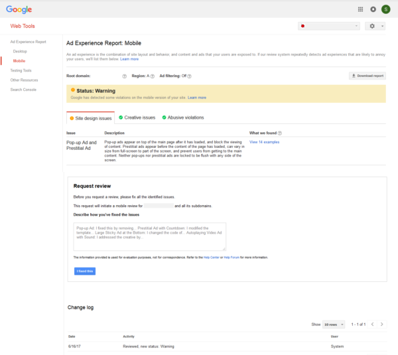Open Other Resources in sidebar
The image size is (398, 355).
(24, 80)
